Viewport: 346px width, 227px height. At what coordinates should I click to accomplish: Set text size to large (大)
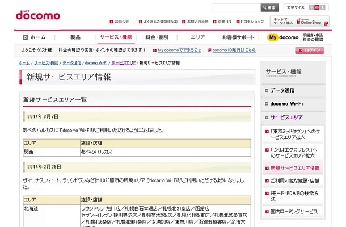pos(323,7)
